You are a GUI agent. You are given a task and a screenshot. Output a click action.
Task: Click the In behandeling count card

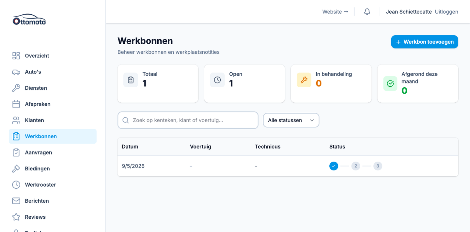click(x=331, y=83)
